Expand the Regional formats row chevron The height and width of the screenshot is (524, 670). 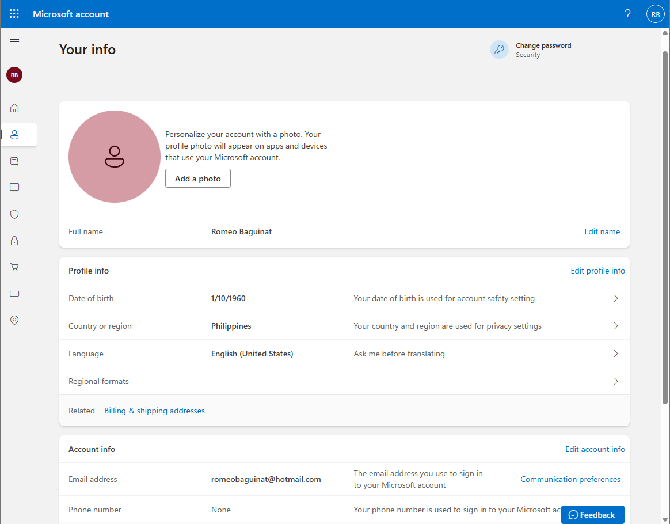616,381
